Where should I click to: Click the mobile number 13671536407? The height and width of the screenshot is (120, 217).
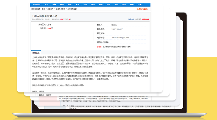(x=117, y=29)
